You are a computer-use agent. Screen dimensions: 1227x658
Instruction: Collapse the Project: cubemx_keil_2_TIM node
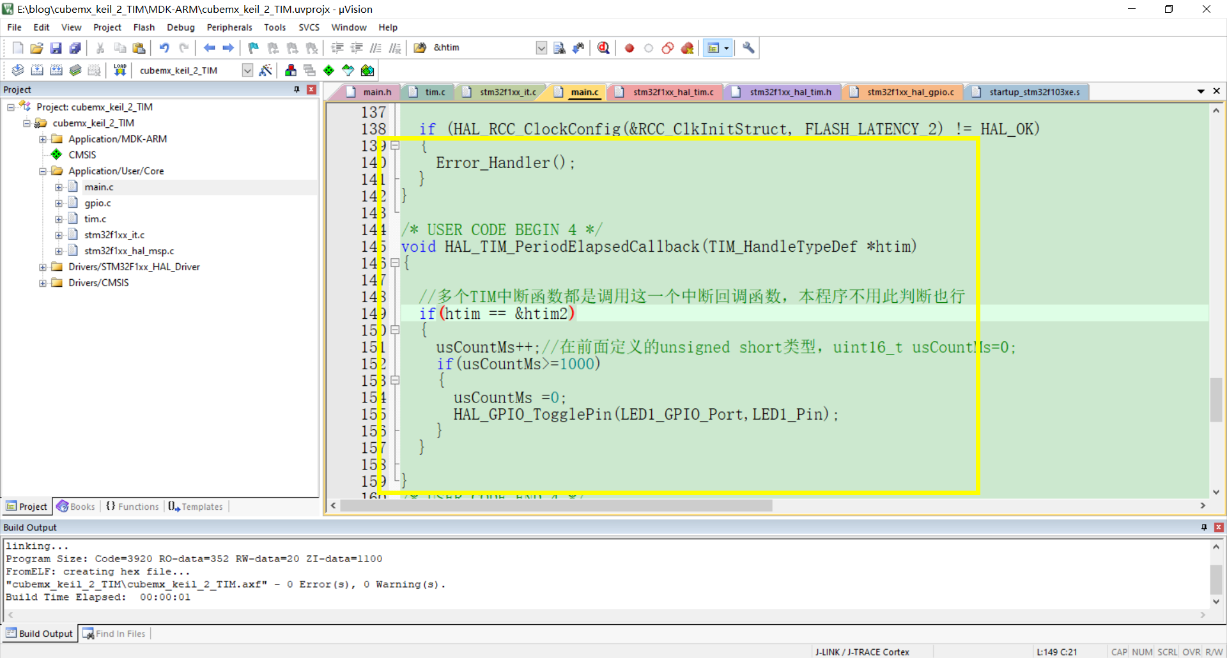pyautogui.click(x=11, y=107)
